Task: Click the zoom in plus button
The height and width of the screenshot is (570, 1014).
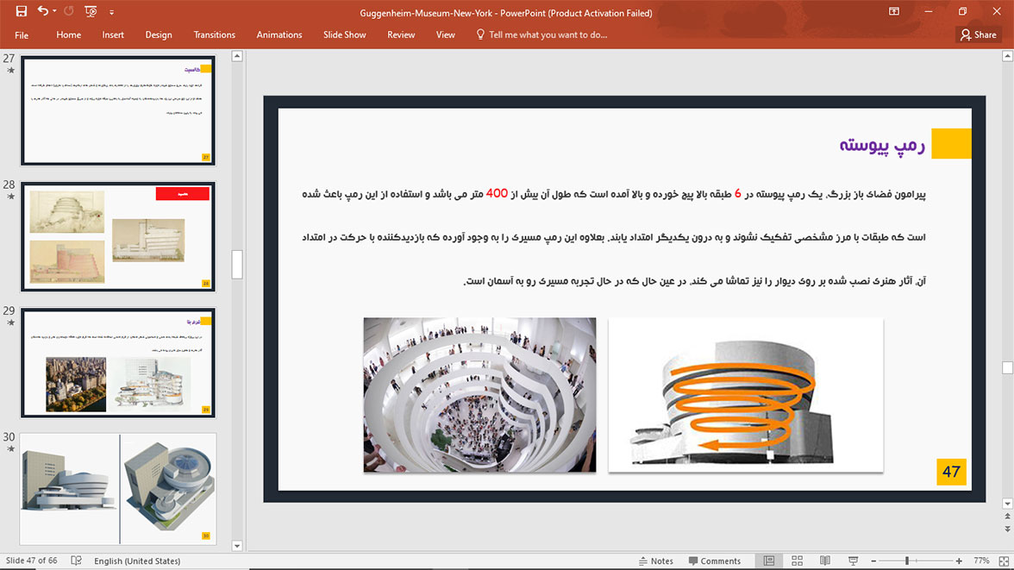Action: pos(959,561)
